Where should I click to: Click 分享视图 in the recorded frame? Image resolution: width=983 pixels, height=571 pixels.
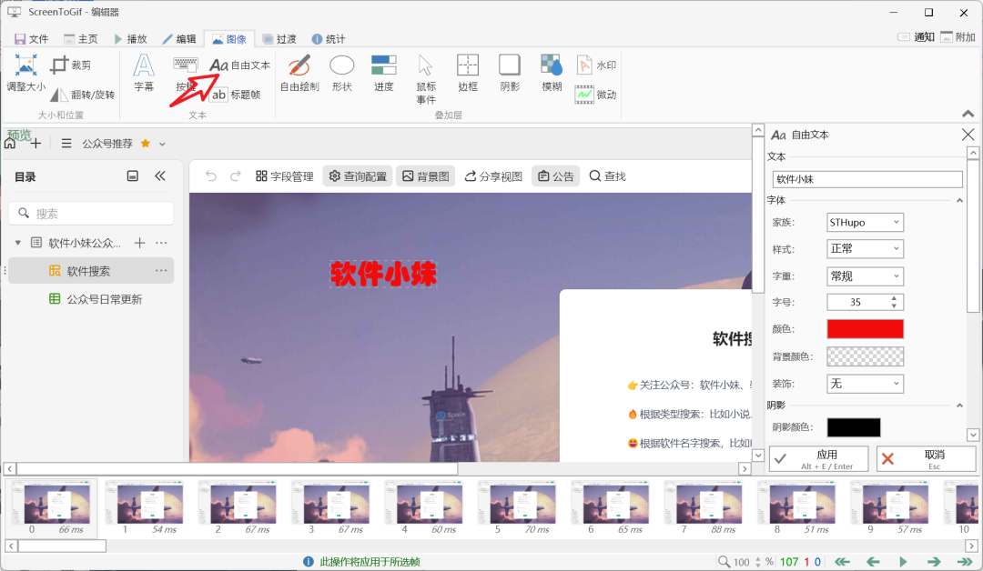point(493,176)
